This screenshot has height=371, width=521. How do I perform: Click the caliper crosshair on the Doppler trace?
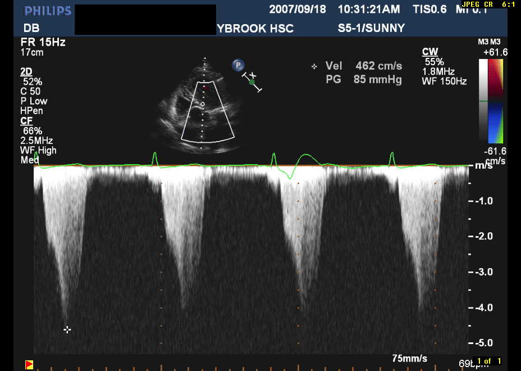point(67,329)
